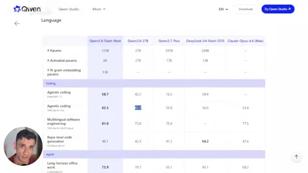Click the bold 58.7 score
Screen dimensions: 308x173
pos(105,94)
